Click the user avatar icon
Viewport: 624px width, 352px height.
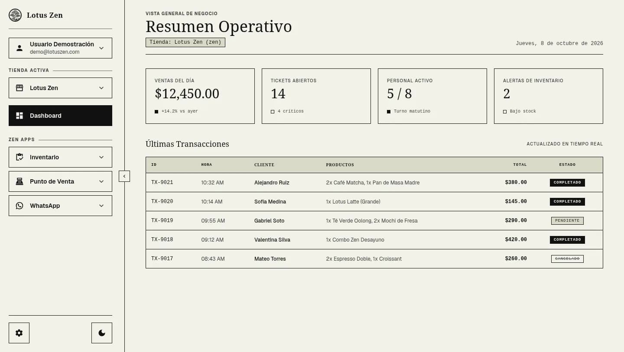click(19, 48)
